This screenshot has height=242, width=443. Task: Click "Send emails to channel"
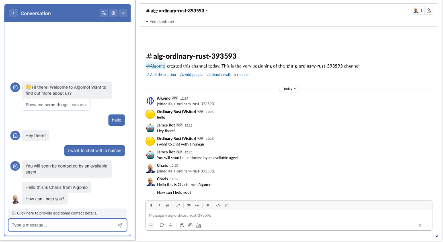coord(229,75)
